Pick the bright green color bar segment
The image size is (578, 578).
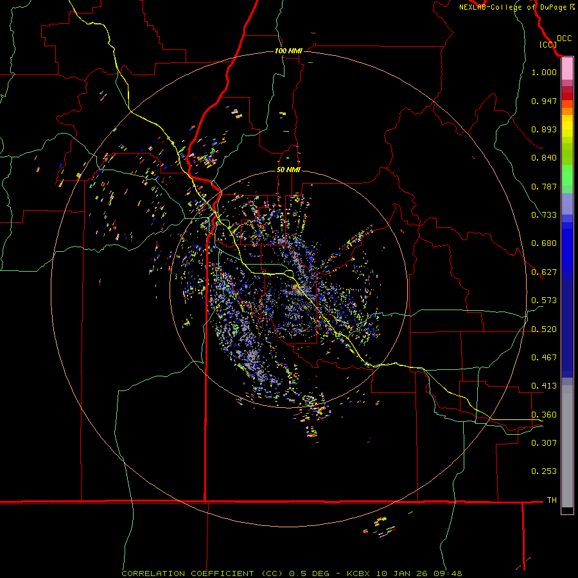pyautogui.click(x=567, y=175)
